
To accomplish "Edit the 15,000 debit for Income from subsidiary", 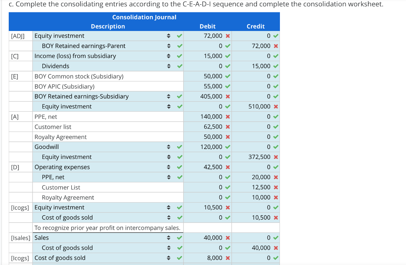I will pos(208,56).
